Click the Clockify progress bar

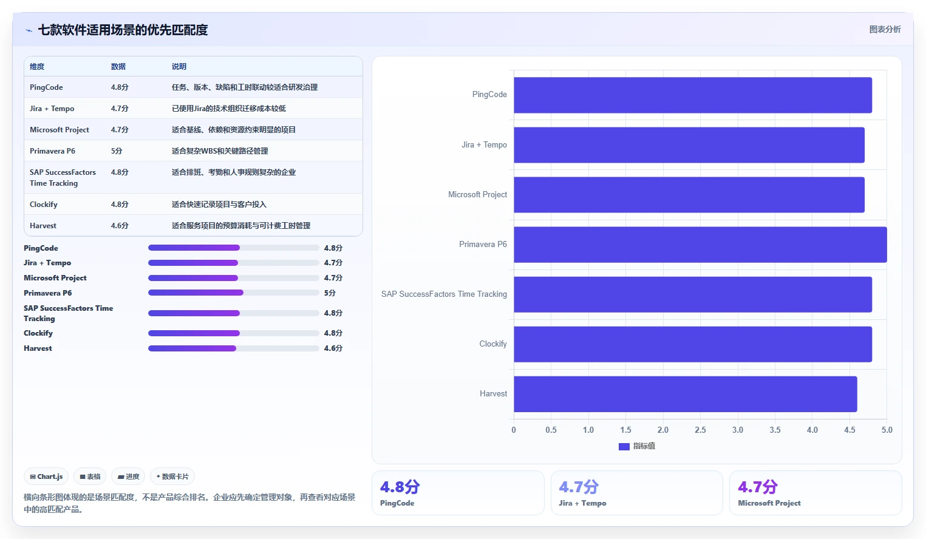point(234,333)
